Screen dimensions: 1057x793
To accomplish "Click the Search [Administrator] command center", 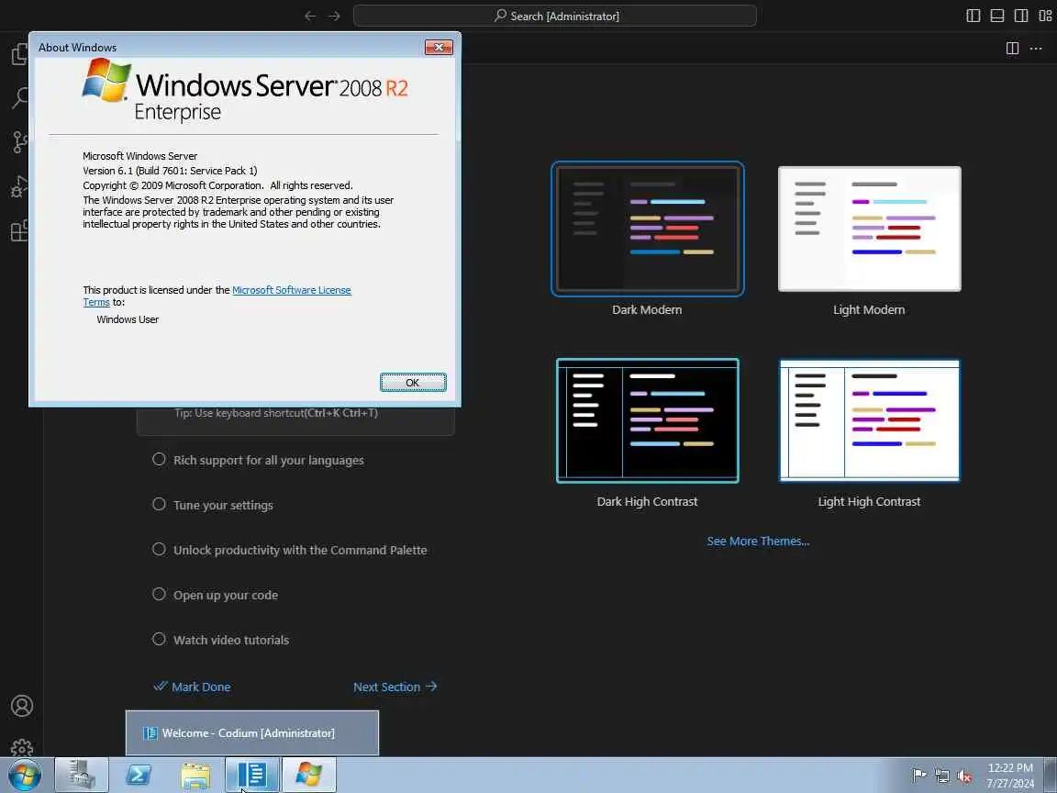I will point(555,16).
